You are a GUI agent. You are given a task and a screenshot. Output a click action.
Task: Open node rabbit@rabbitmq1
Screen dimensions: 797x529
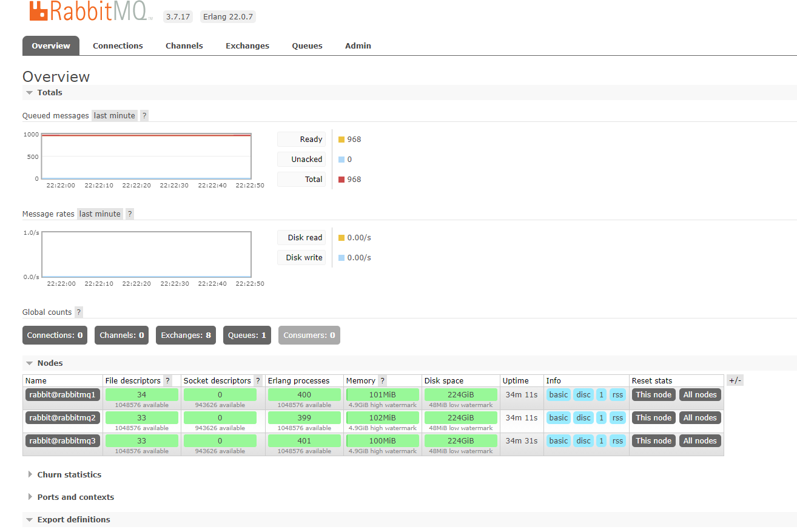coord(62,394)
